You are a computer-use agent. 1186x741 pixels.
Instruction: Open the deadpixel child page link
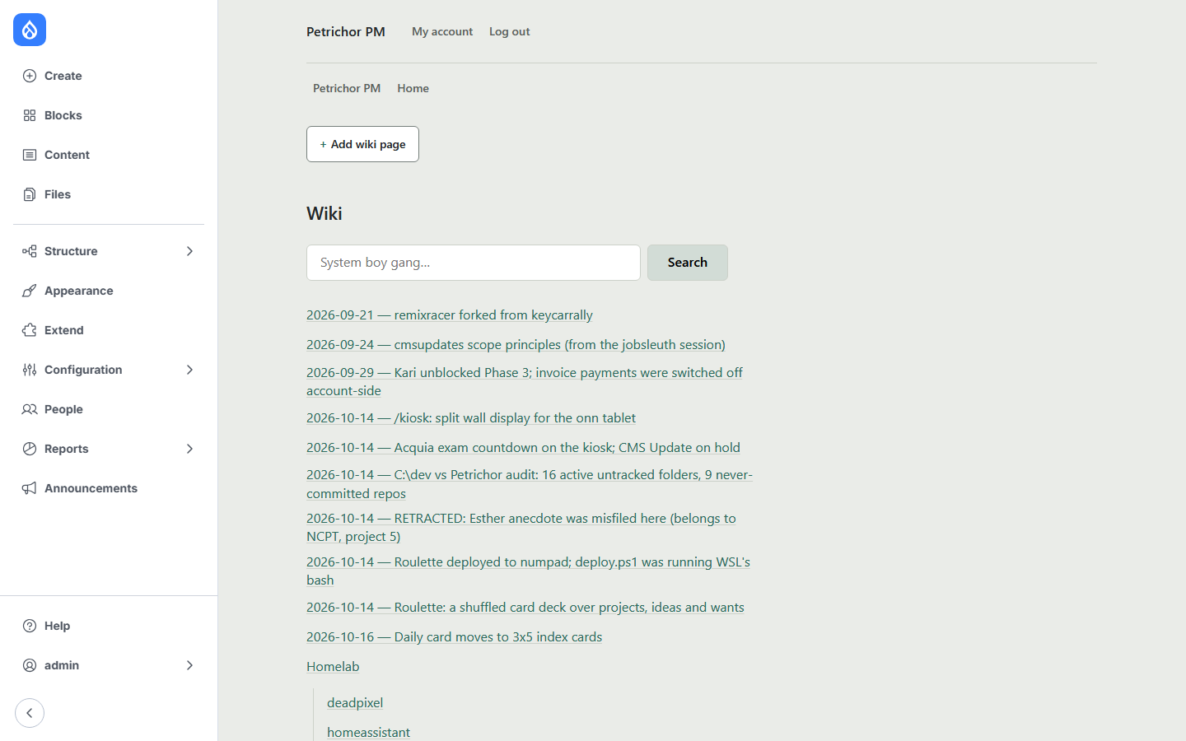(355, 702)
